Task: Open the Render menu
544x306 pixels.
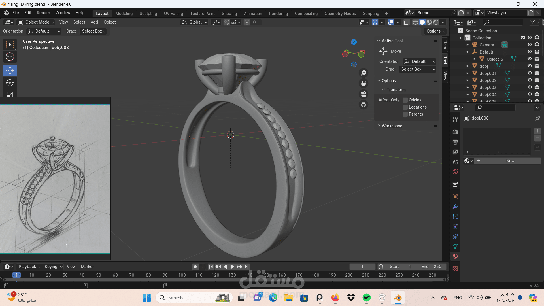Action: 43,13
